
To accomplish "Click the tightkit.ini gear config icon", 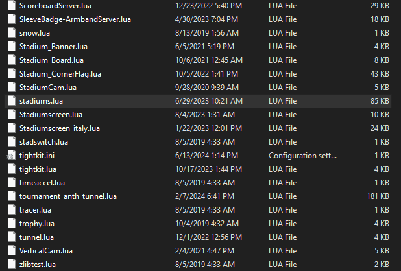I will point(11,156).
